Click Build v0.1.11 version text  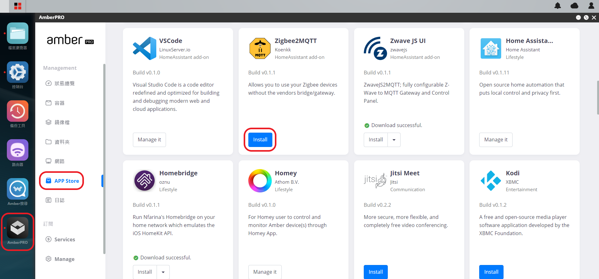(494, 73)
